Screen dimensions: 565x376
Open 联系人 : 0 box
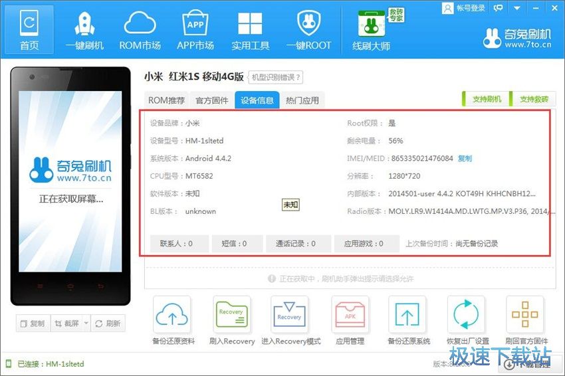tap(179, 243)
